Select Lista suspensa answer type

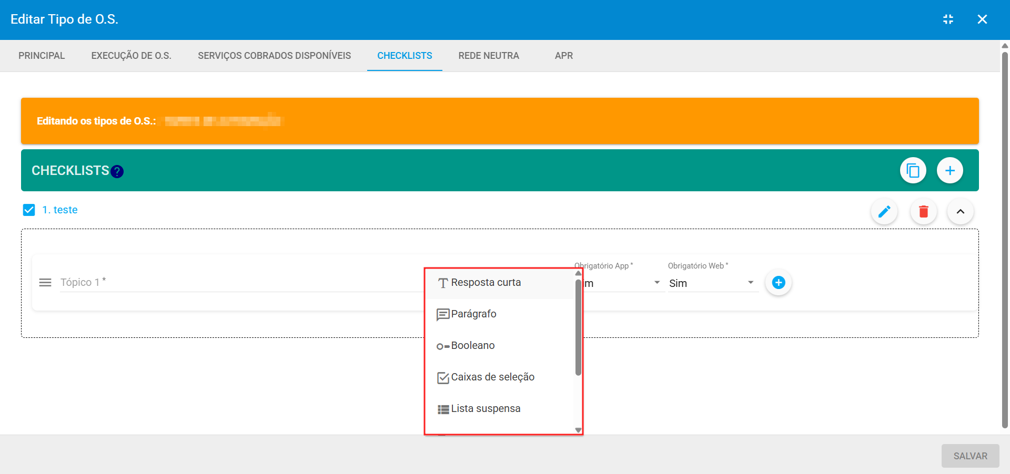485,408
